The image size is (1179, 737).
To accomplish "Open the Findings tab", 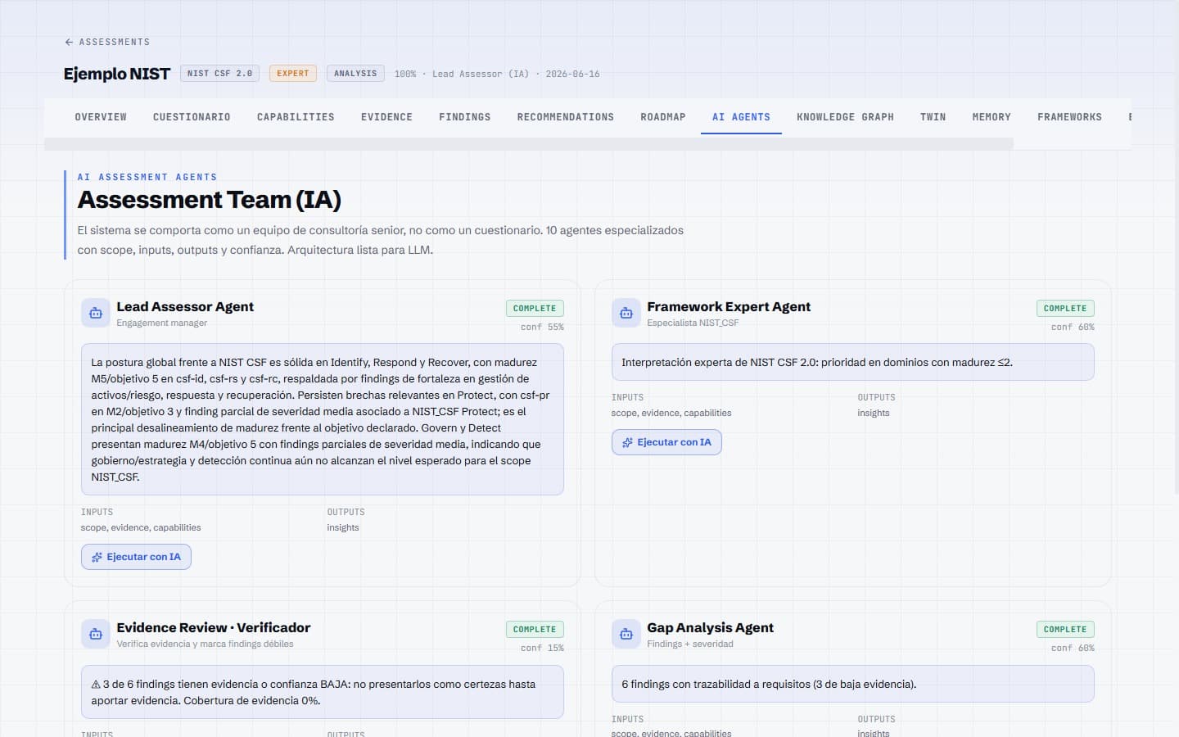I will click(464, 117).
